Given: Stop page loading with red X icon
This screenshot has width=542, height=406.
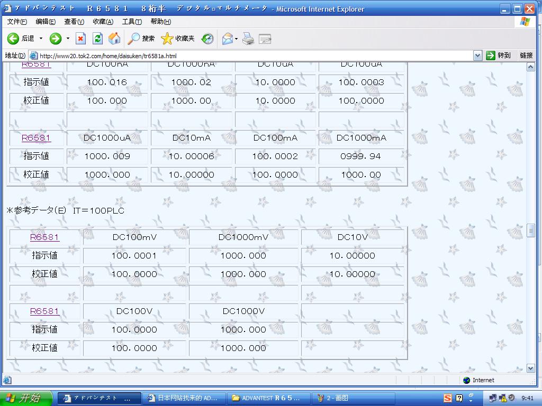Looking at the screenshot, I should tap(80, 38).
